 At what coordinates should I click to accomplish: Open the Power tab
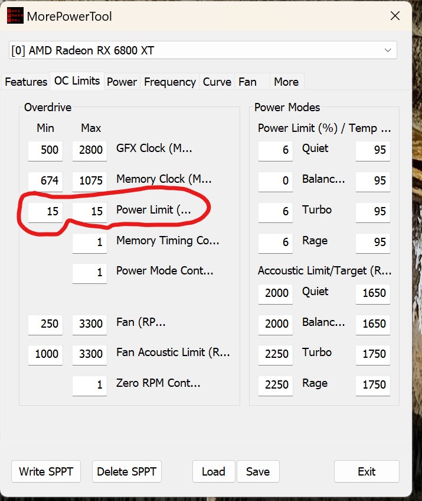click(x=122, y=82)
